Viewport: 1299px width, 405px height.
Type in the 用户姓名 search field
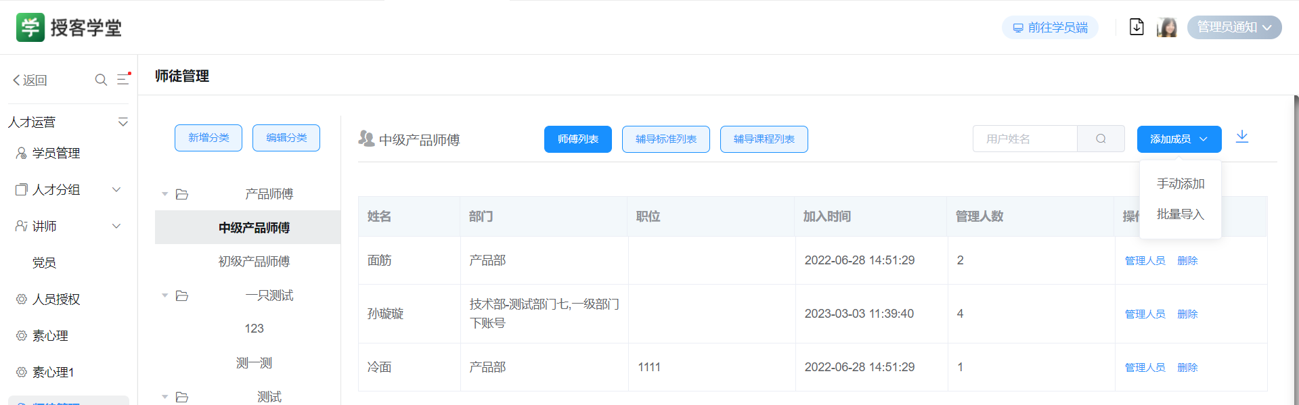(x=1024, y=139)
